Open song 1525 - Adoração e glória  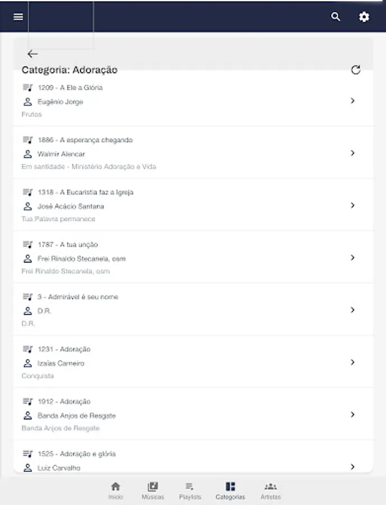77,453
